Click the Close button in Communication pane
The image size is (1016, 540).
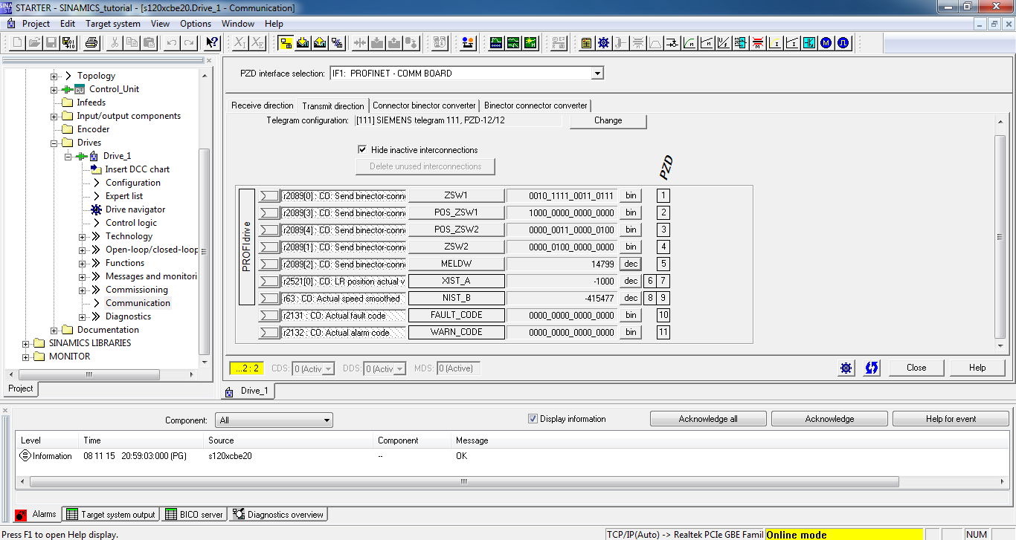click(916, 368)
